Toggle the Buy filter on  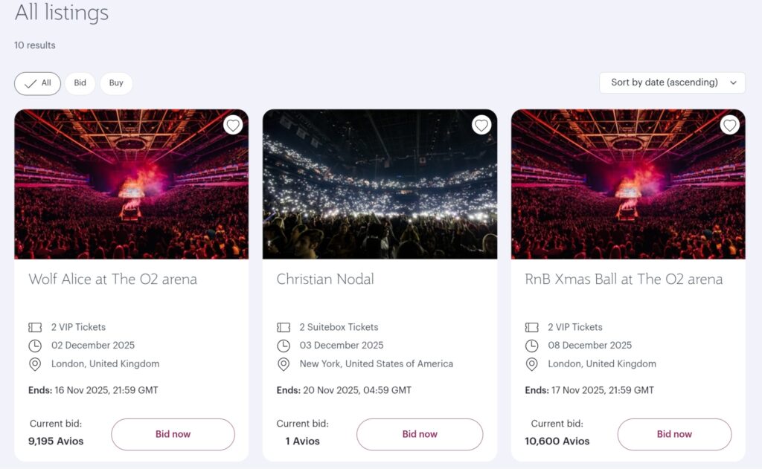(x=116, y=83)
